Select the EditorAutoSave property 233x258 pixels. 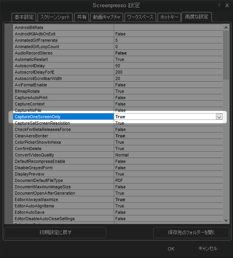63,213
